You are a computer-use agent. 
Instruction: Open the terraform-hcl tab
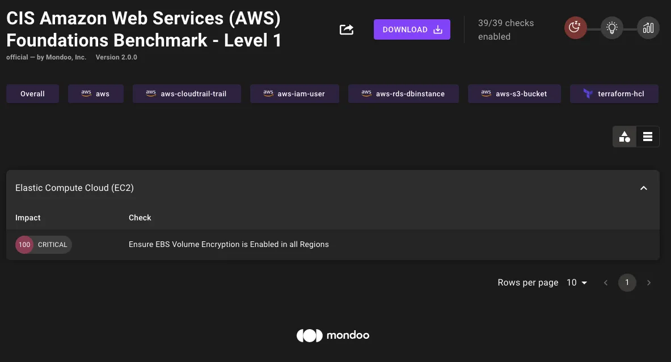pyautogui.click(x=614, y=93)
